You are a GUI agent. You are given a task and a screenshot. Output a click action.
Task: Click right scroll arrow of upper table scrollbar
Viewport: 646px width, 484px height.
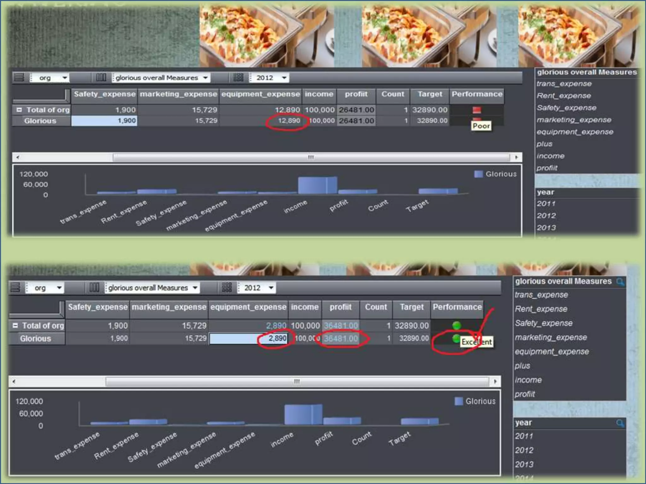tap(516, 157)
